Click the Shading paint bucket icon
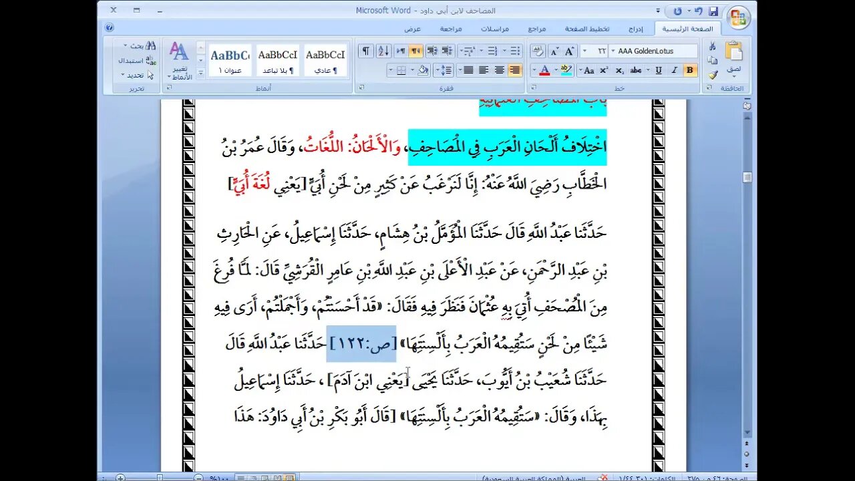The image size is (855, 481). 422,70
